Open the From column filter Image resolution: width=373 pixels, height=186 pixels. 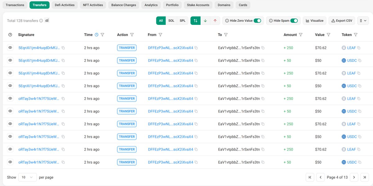[x=160, y=35]
